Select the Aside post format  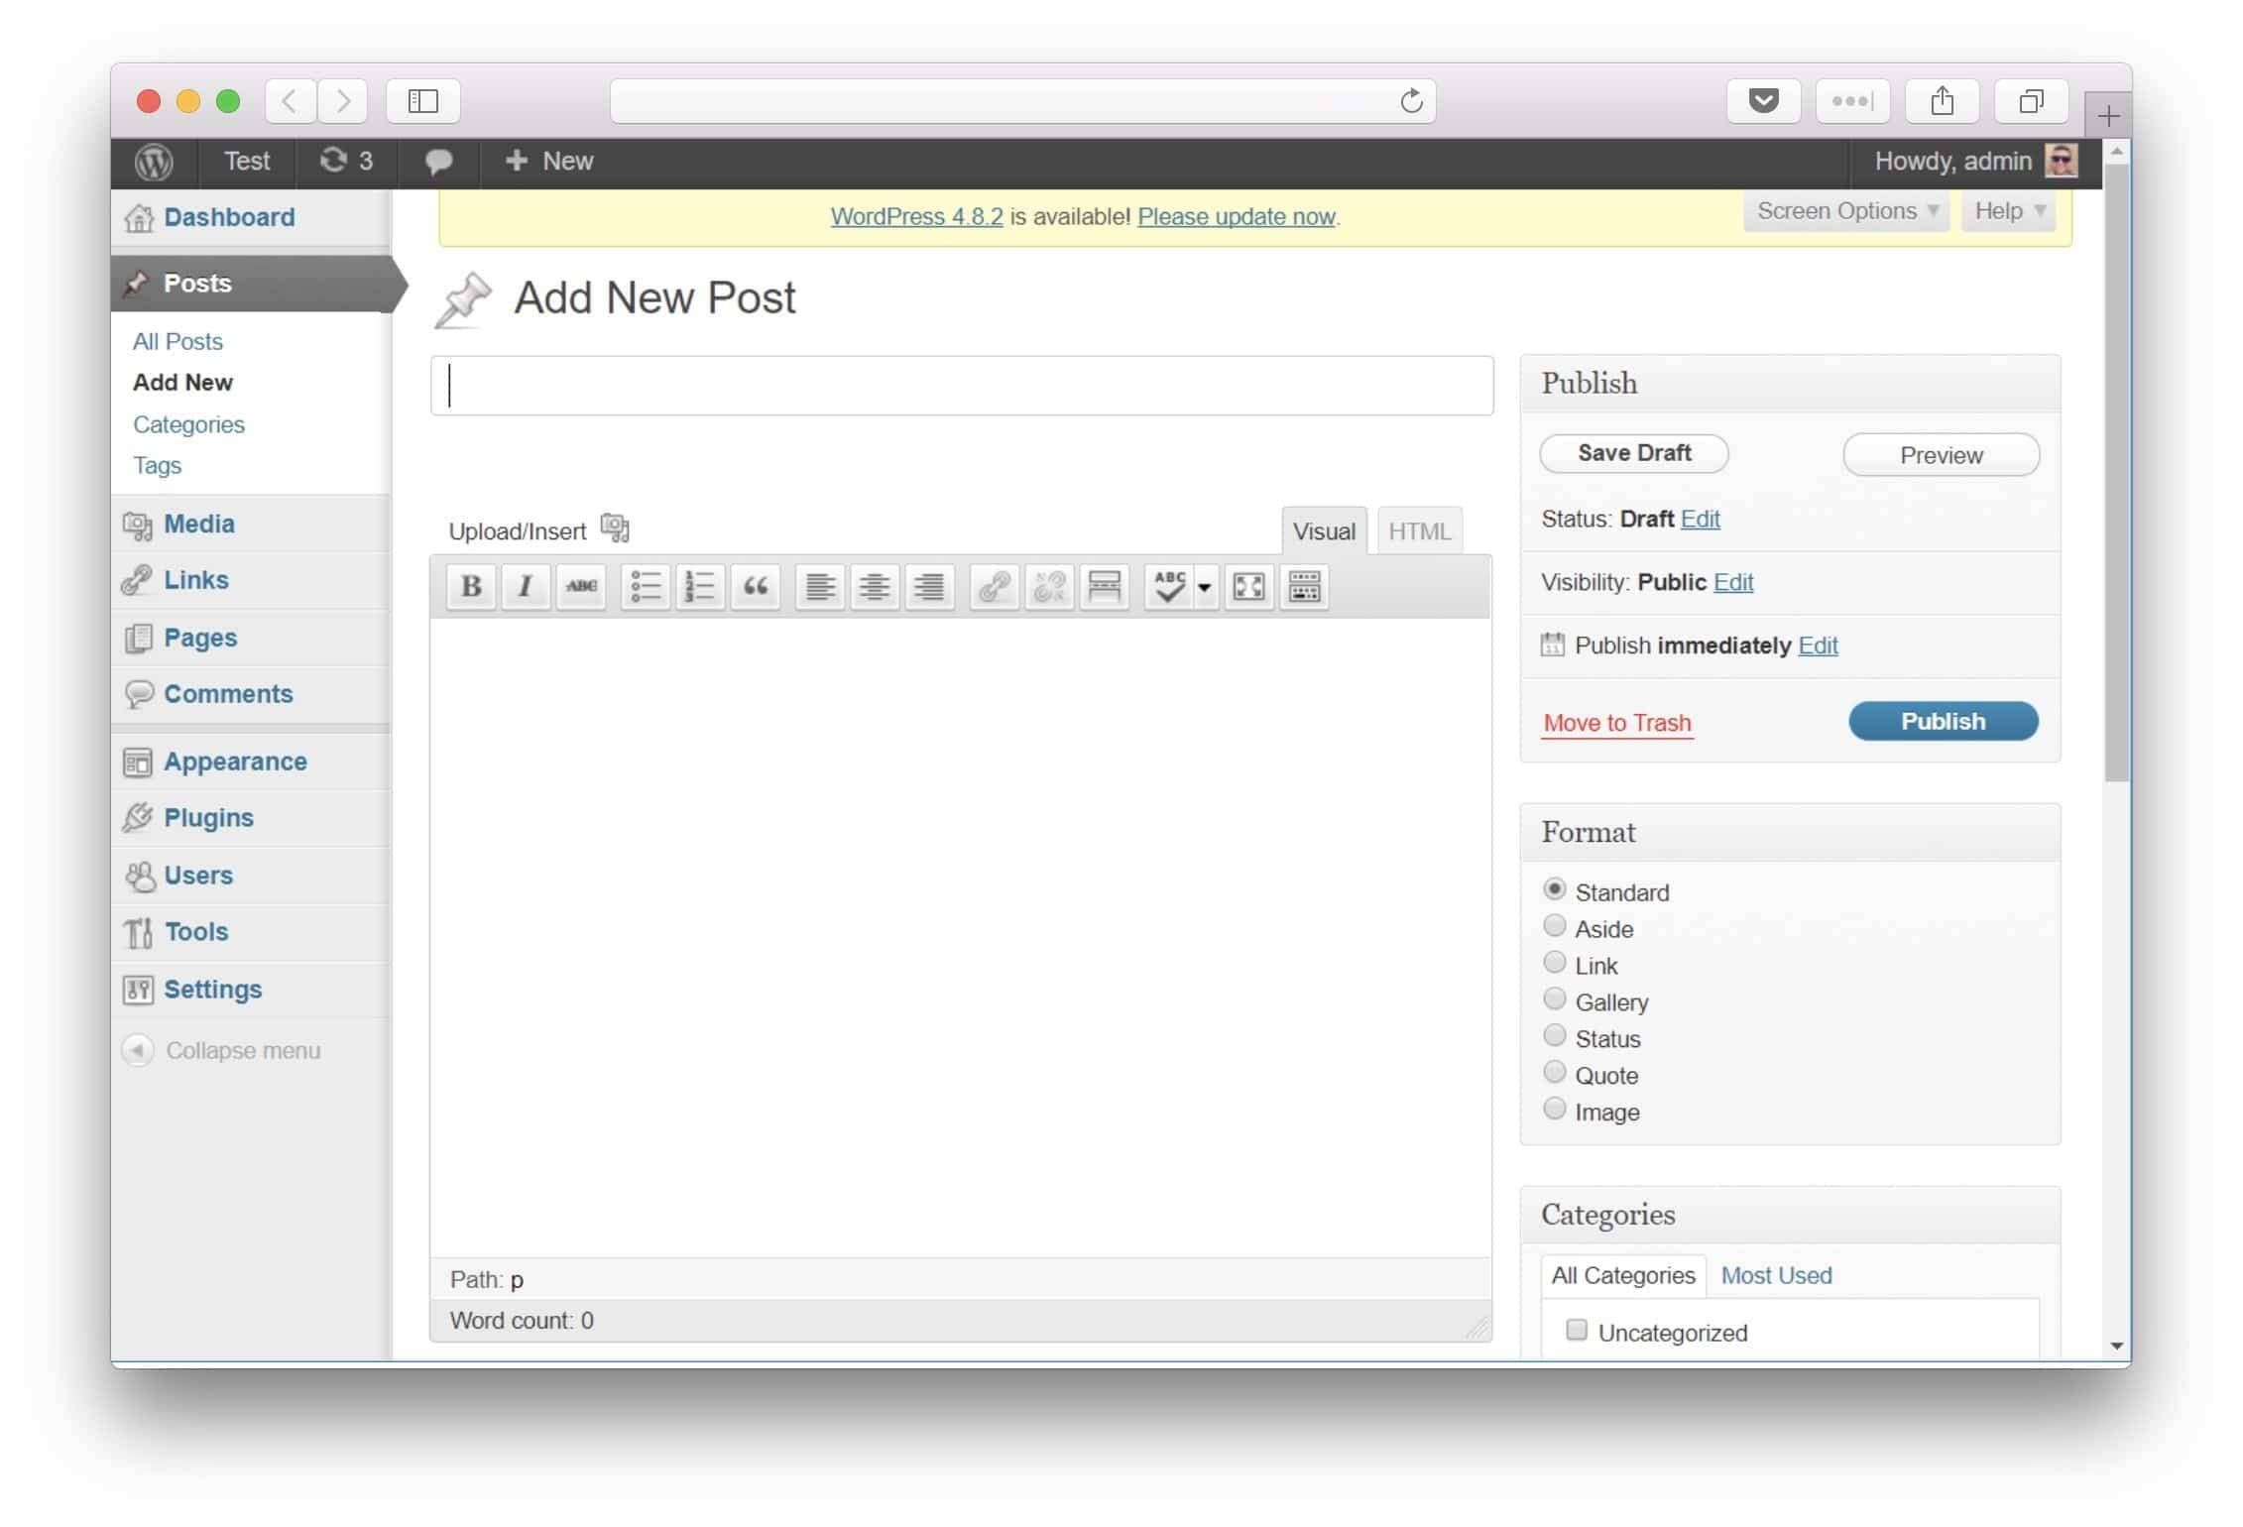click(1554, 926)
